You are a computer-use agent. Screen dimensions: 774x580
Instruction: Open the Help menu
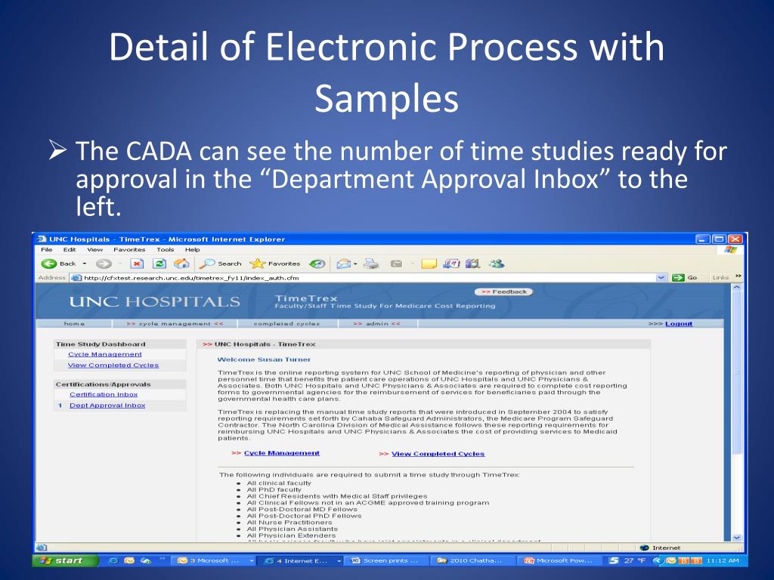point(193,249)
